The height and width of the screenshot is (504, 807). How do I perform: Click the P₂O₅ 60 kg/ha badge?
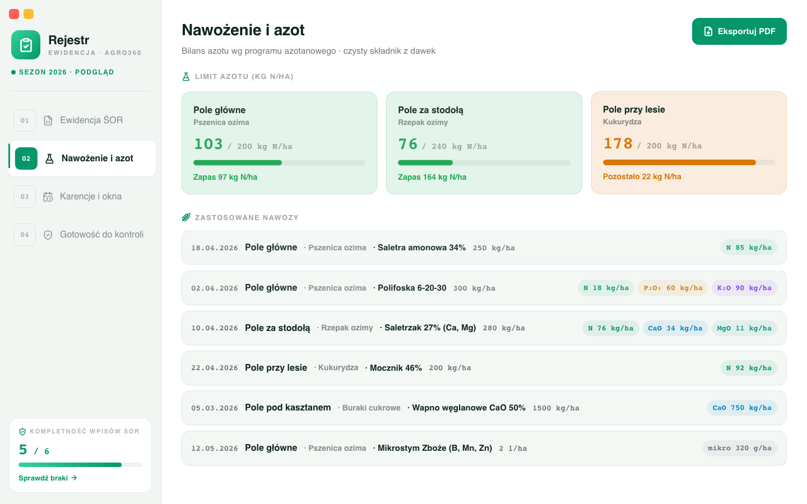673,288
